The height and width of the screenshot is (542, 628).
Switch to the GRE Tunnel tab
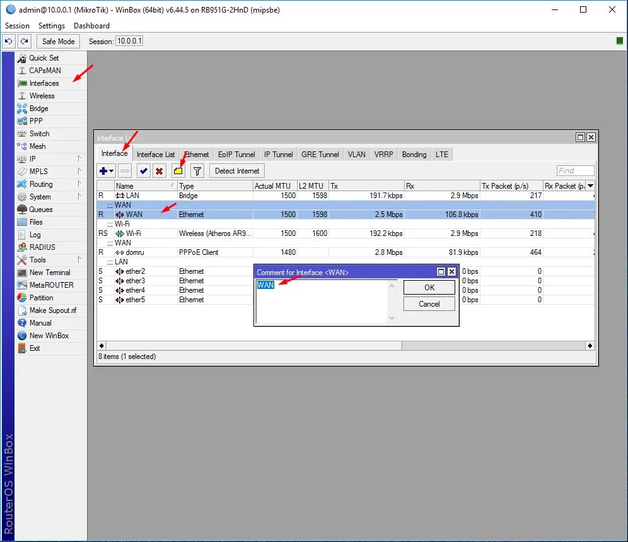pyautogui.click(x=320, y=155)
